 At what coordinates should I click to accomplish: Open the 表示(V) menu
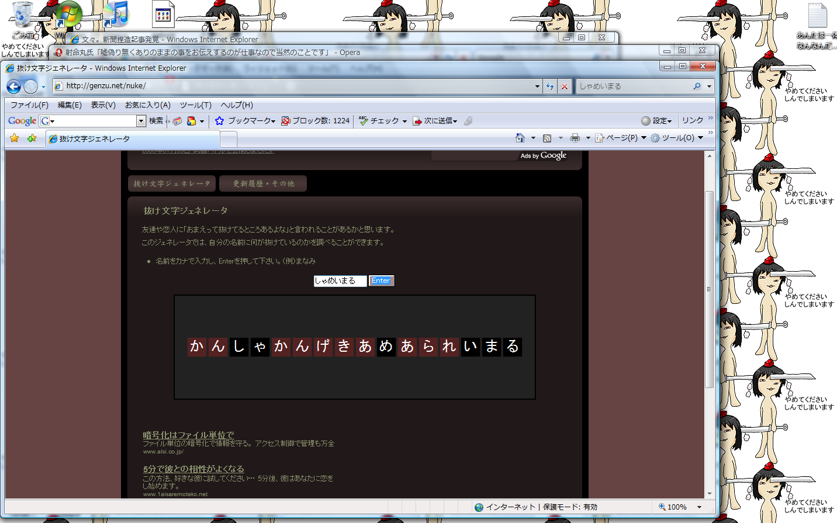point(103,105)
